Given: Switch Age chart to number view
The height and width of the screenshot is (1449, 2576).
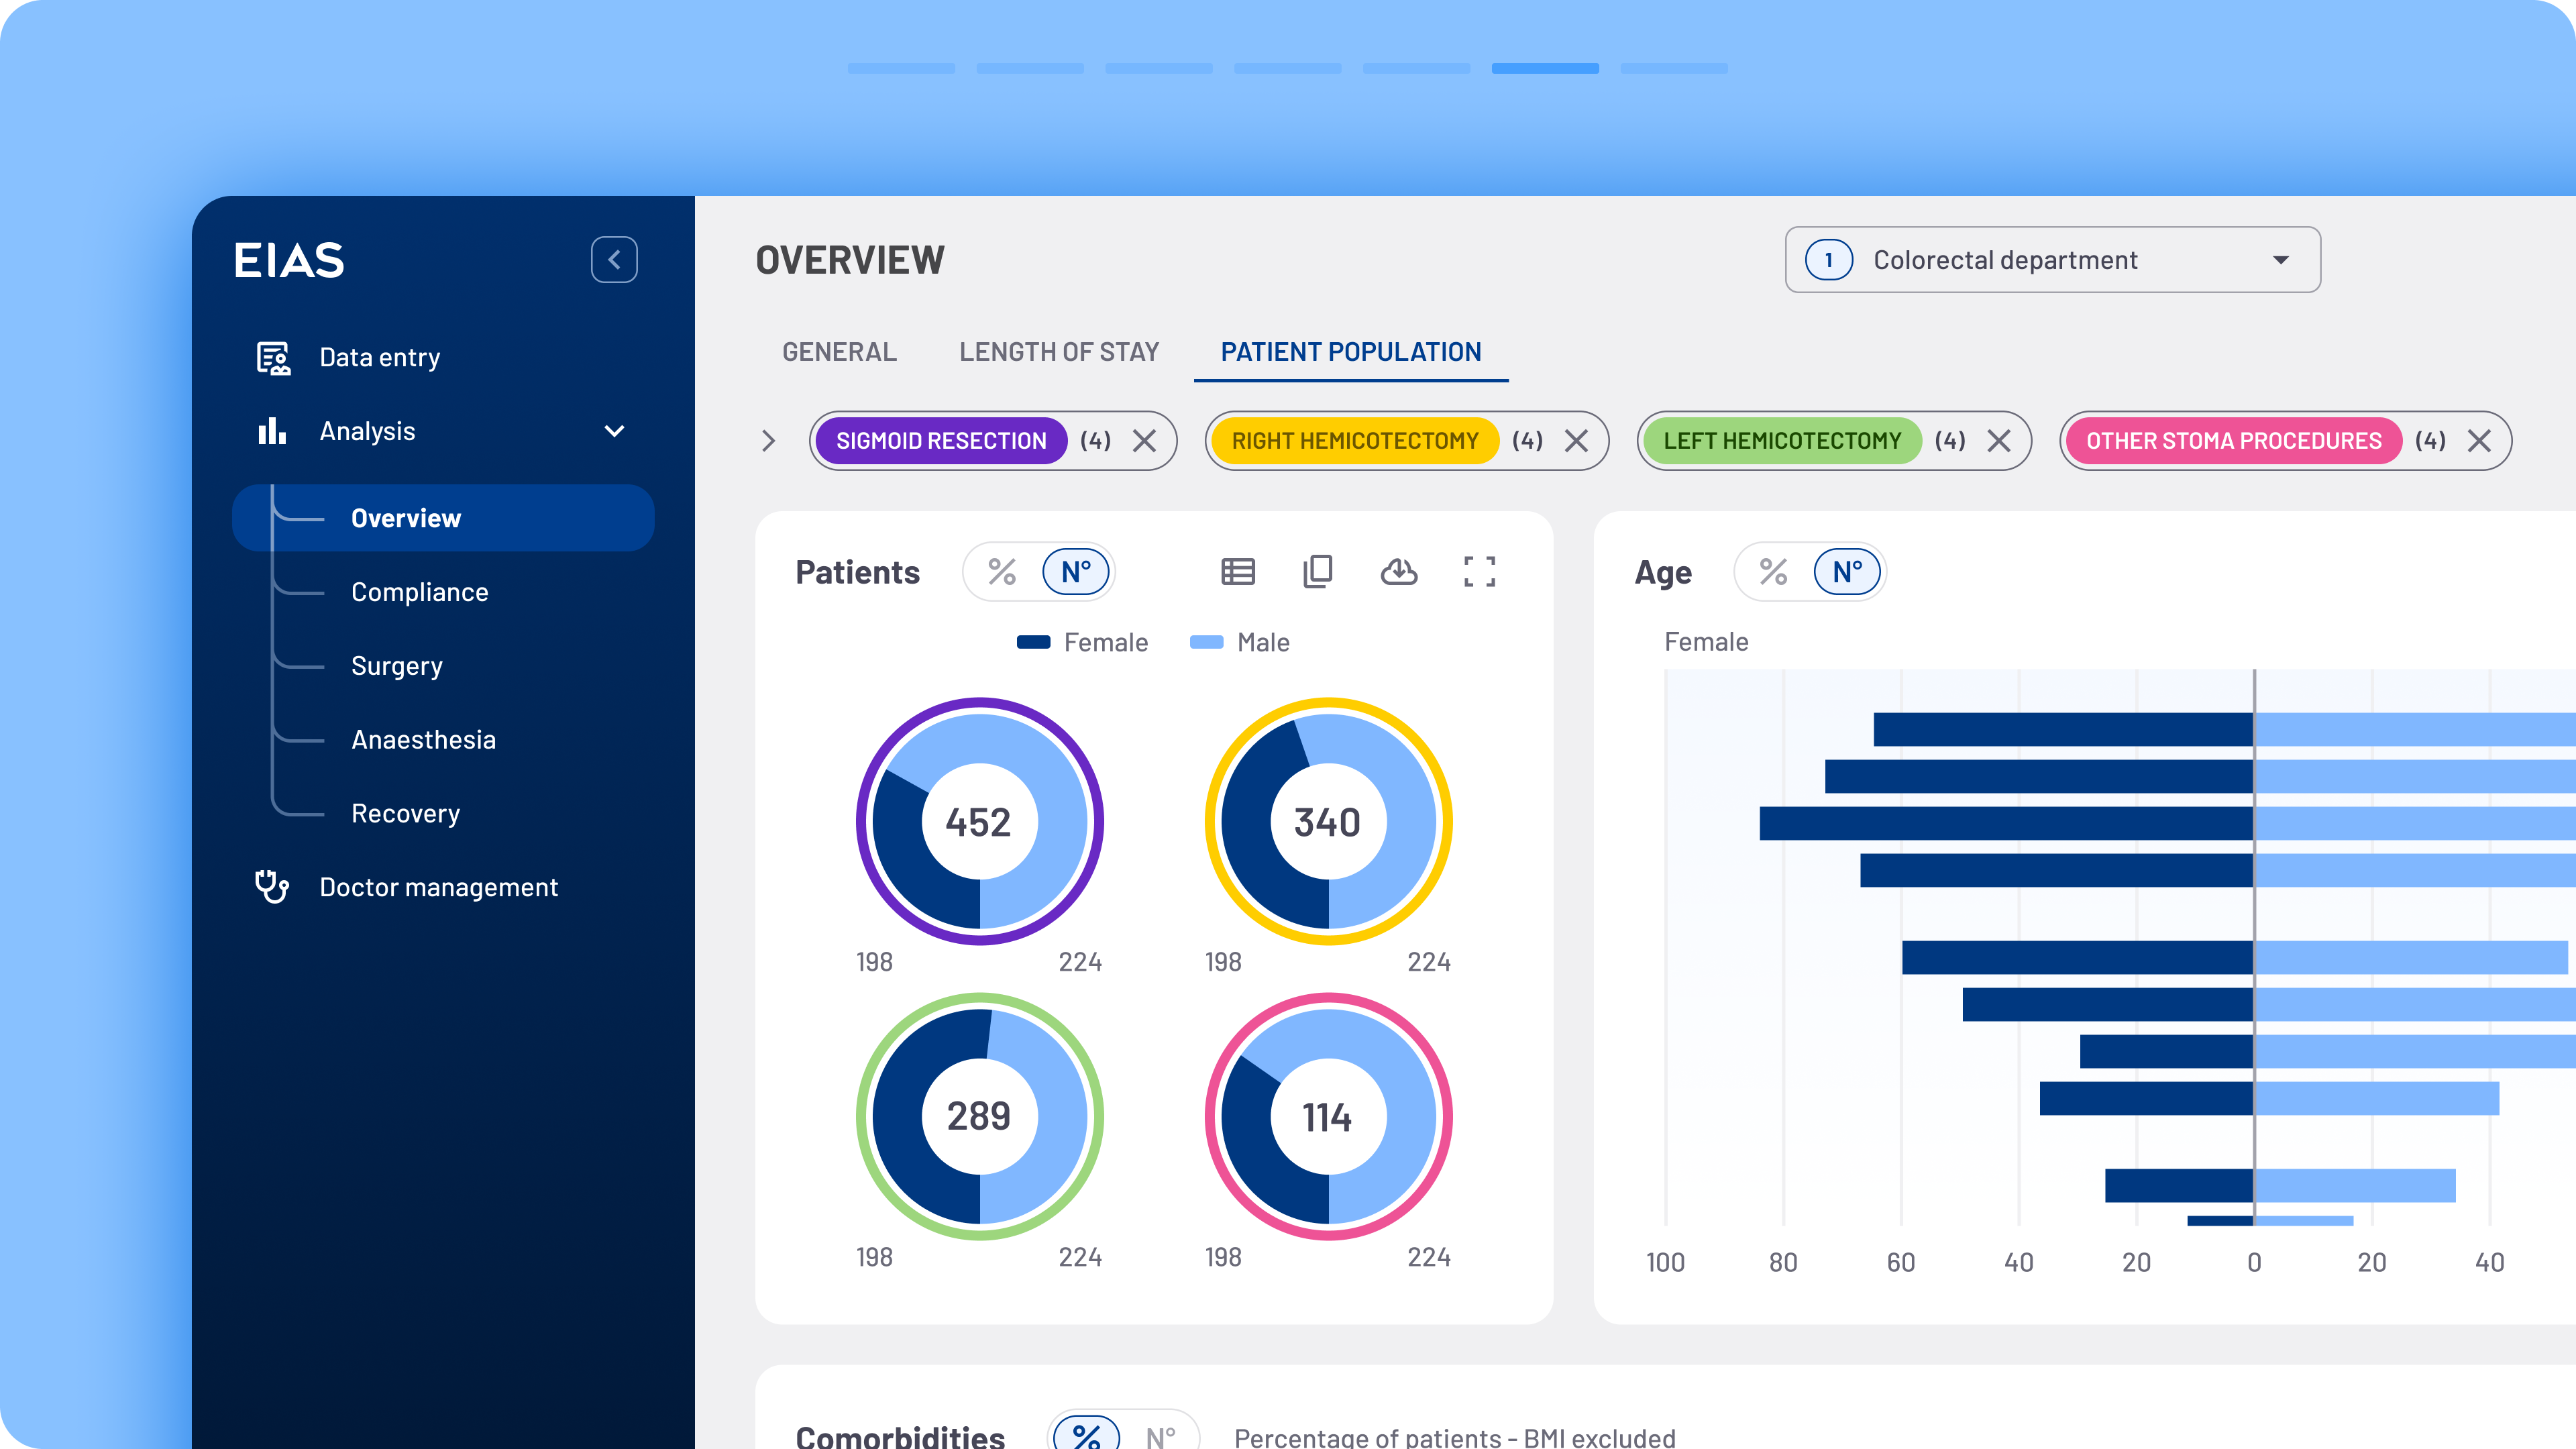Looking at the screenshot, I should point(1847,572).
